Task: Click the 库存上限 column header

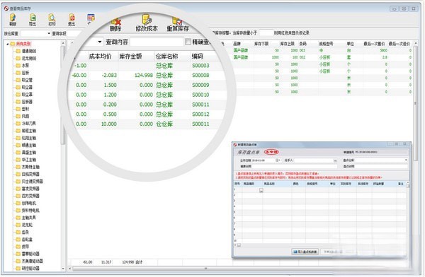Action: (287, 44)
